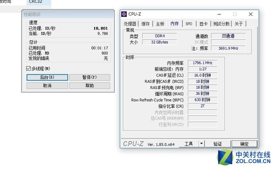The image size is (278, 170).
Task: Cancel the test with 取消 button
Action: [47, 86]
